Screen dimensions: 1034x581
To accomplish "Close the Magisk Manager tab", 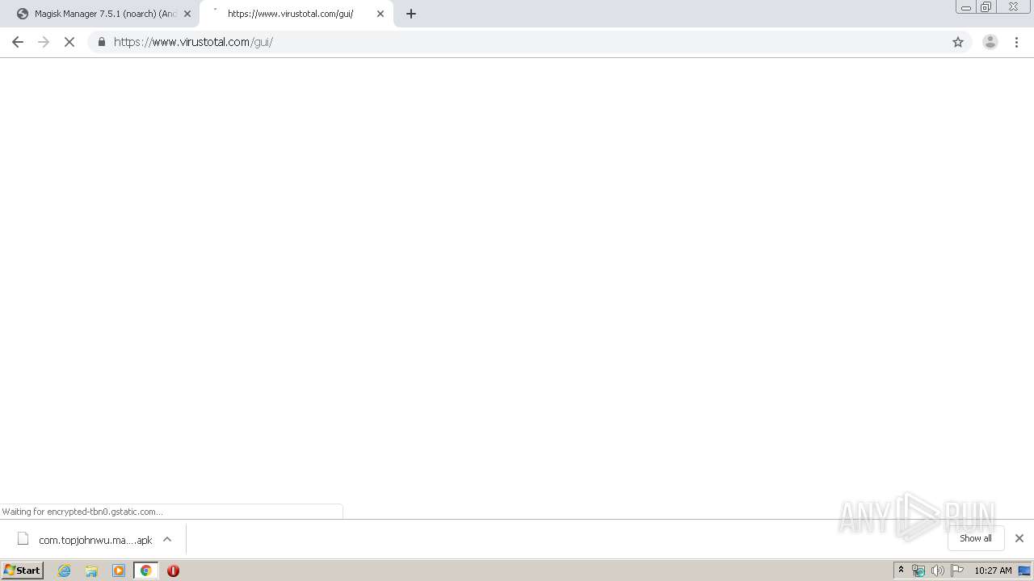I will [x=187, y=14].
